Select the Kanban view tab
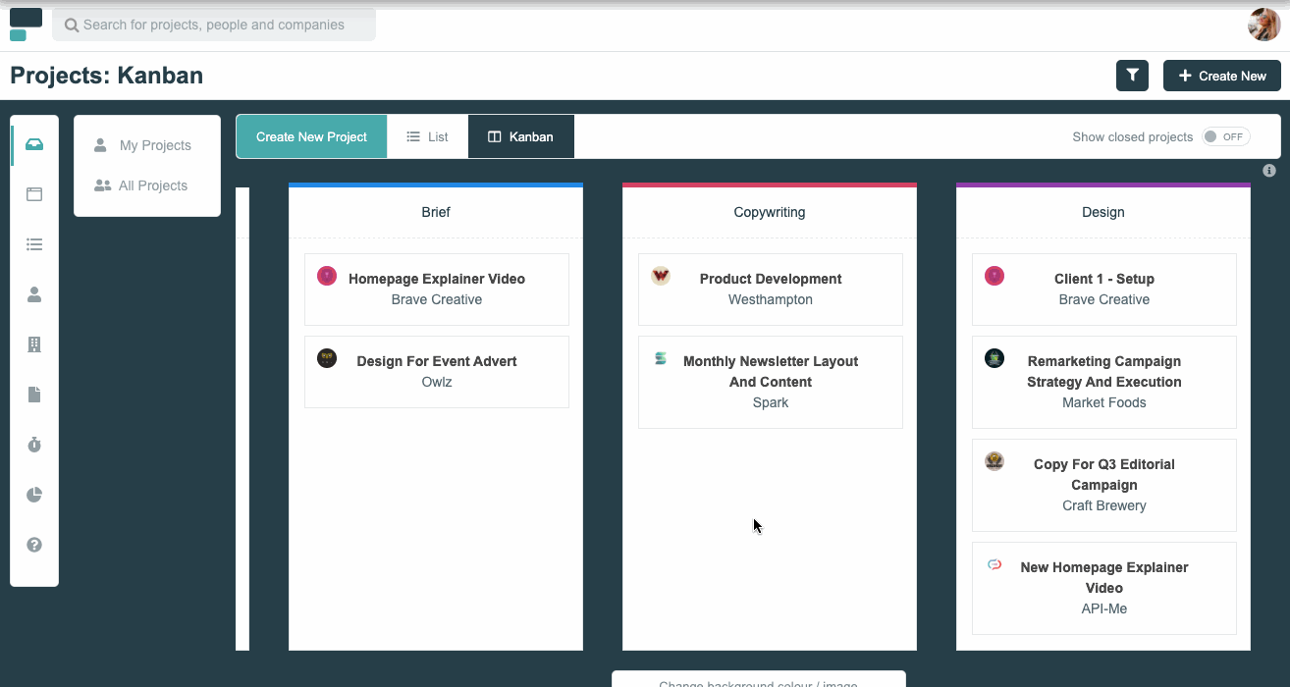This screenshot has height=687, width=1290. (x=520, y=136)
